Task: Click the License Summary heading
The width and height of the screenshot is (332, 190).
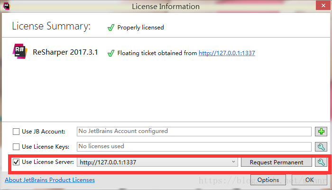Action: tap(51, 26)
